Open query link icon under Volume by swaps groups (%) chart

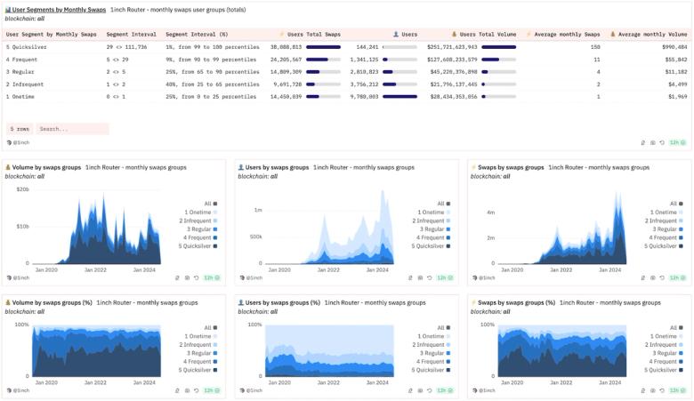point(177,390)
